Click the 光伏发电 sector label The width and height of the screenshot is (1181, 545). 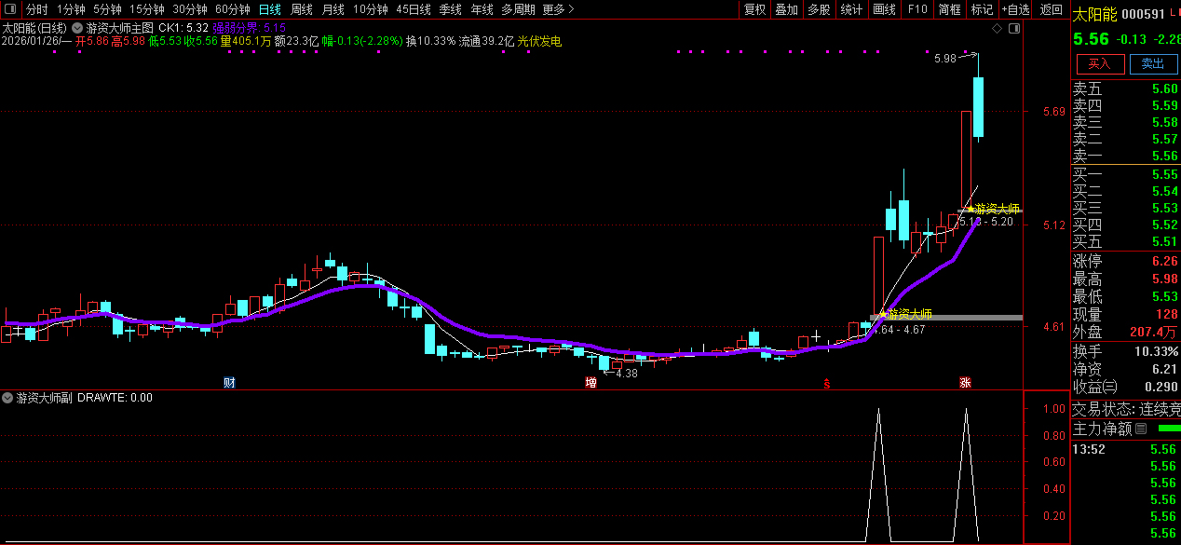point(539,42)
